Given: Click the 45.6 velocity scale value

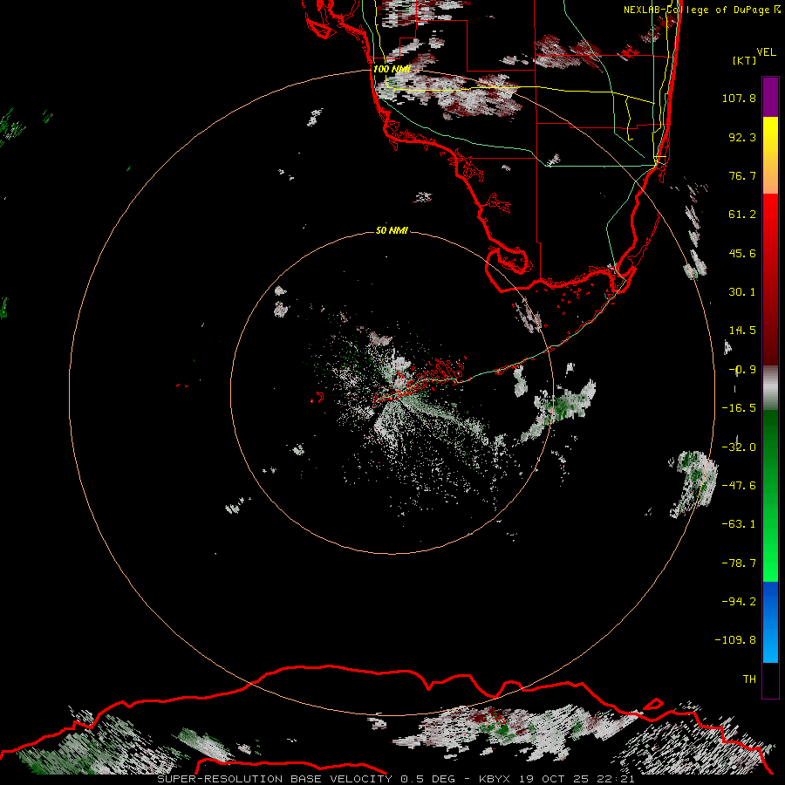Looking at the screenshot, I should (x=742, y=253).
